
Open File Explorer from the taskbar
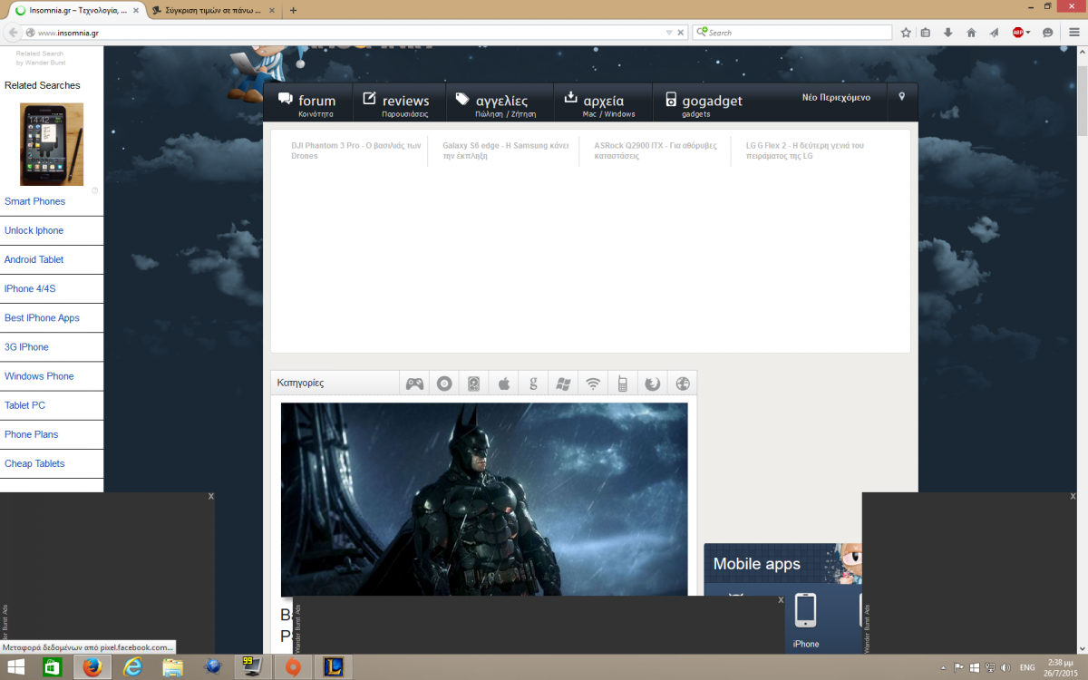point(173,667)
